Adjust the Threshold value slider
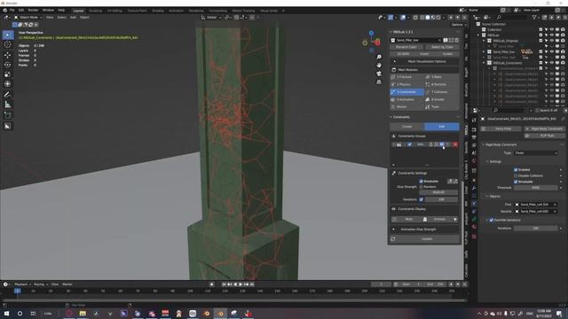The width and height of the screenshot is (568, 319). (x=535, y=188)
